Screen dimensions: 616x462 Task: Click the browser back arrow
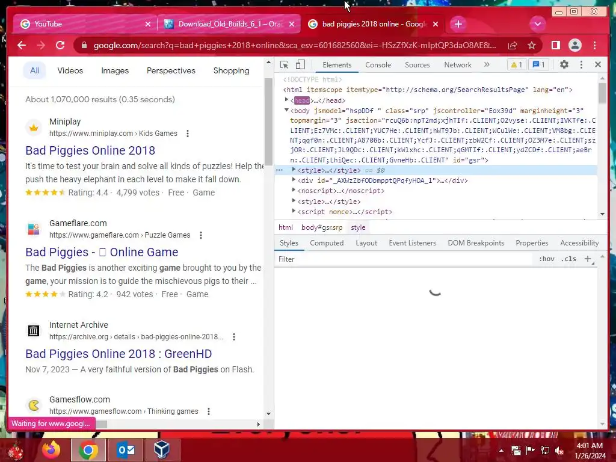click(22, 45)
